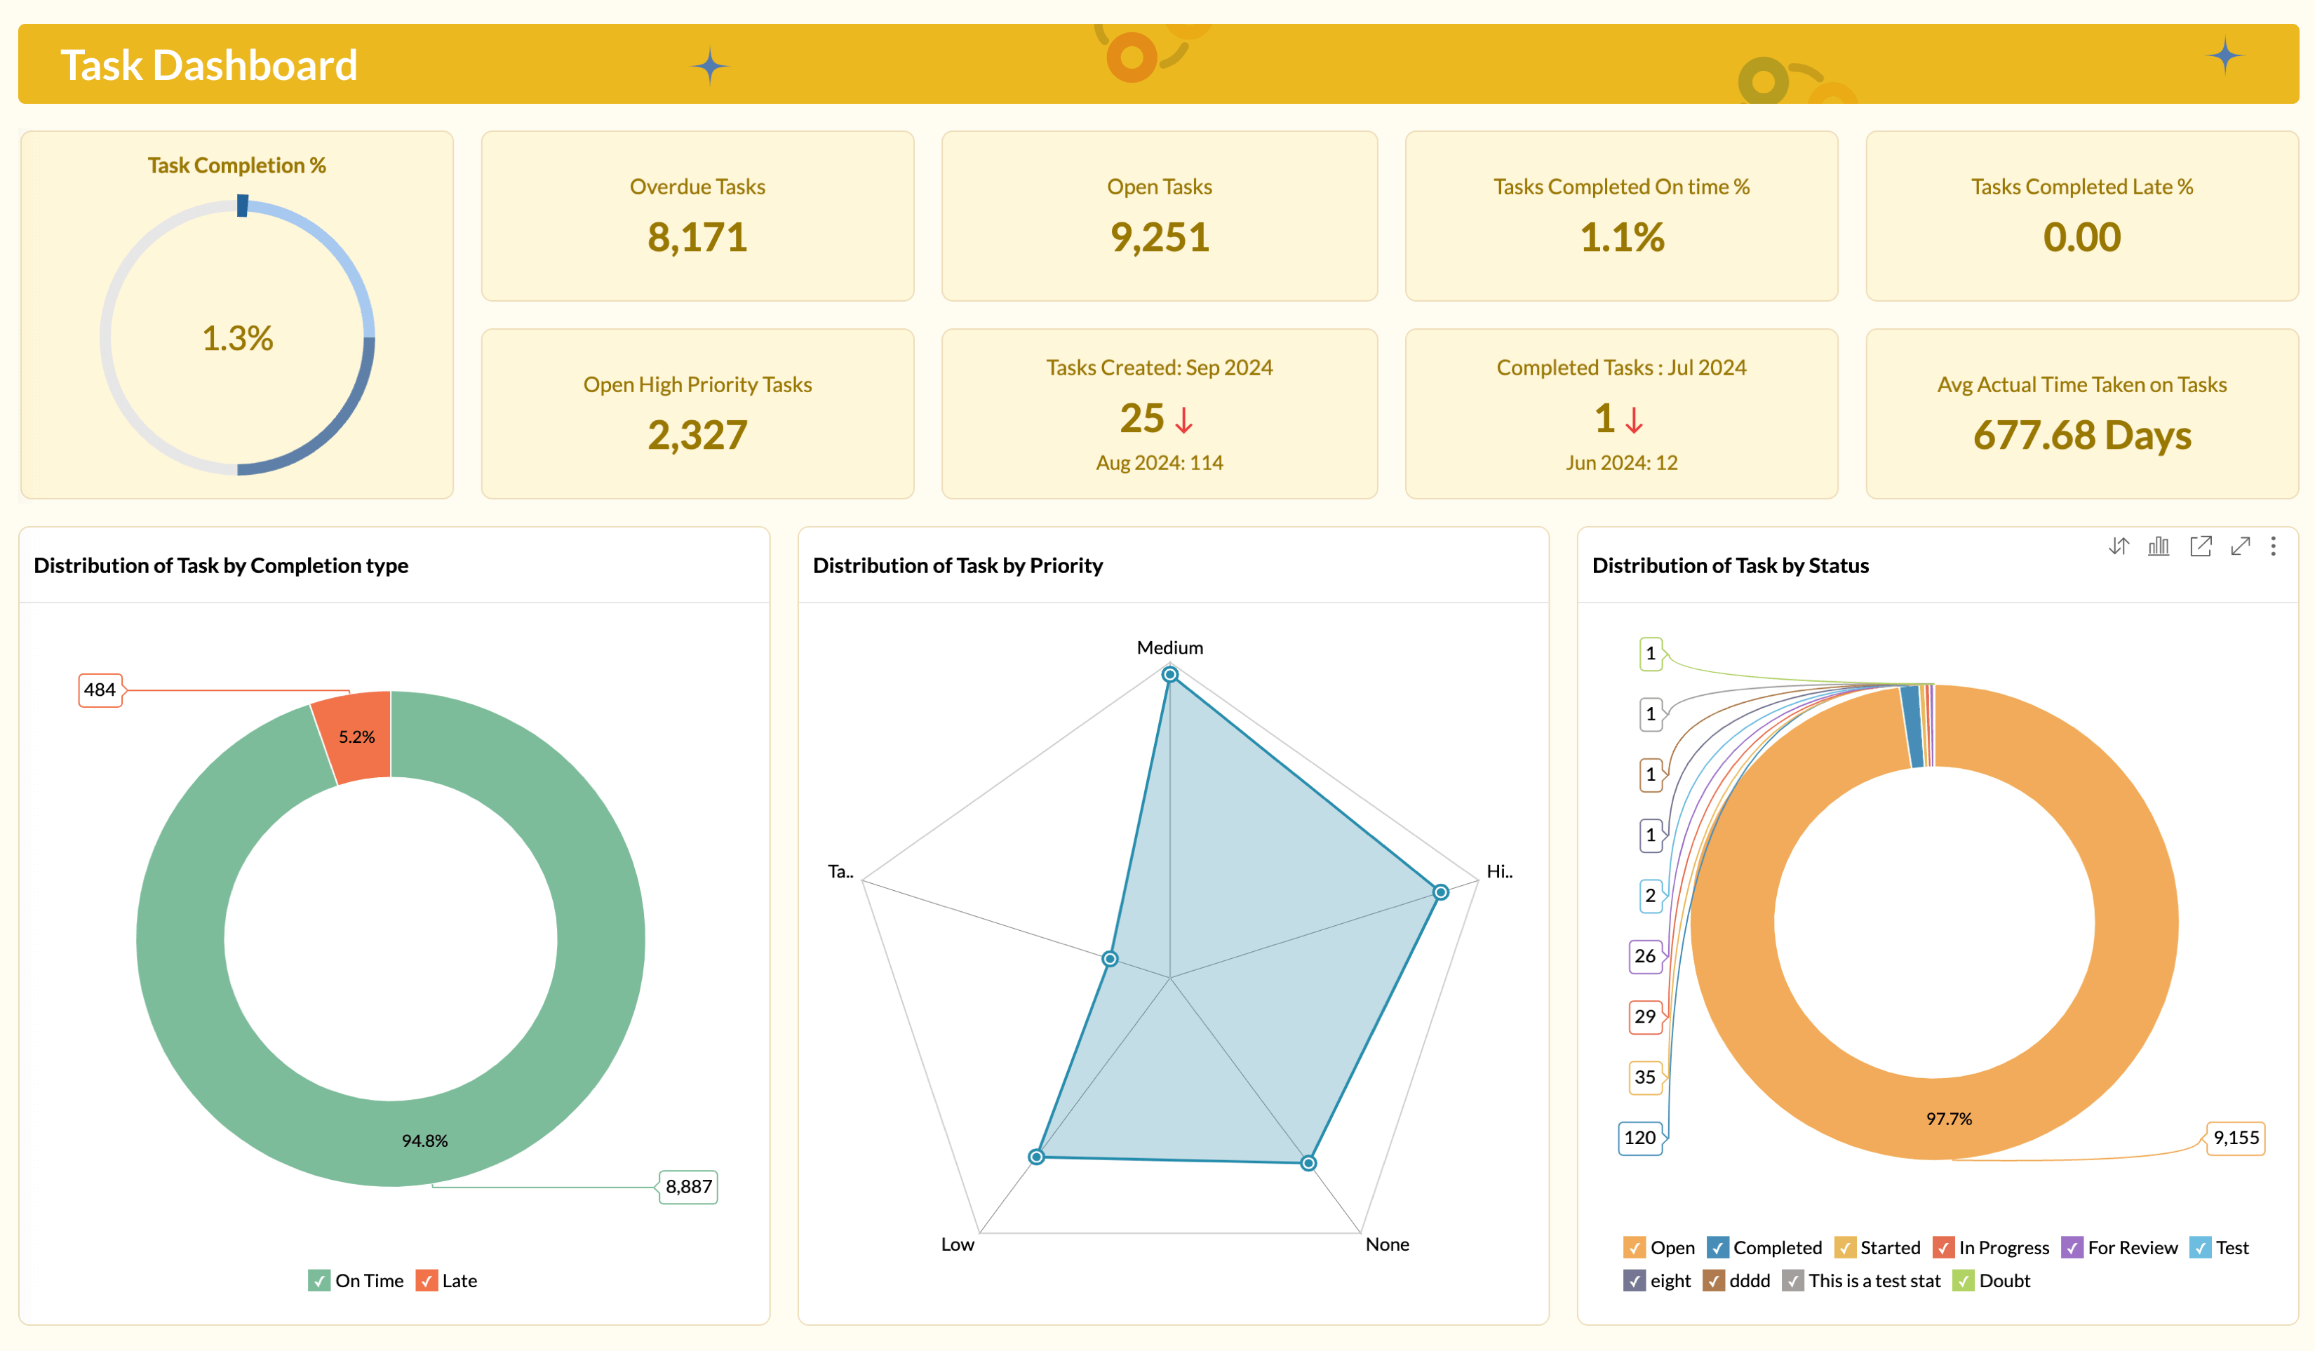Click the 8,887 data label callout
Image resolution: width=2315 pixels, height=1351 pixels.
(x=688, y=1187)
